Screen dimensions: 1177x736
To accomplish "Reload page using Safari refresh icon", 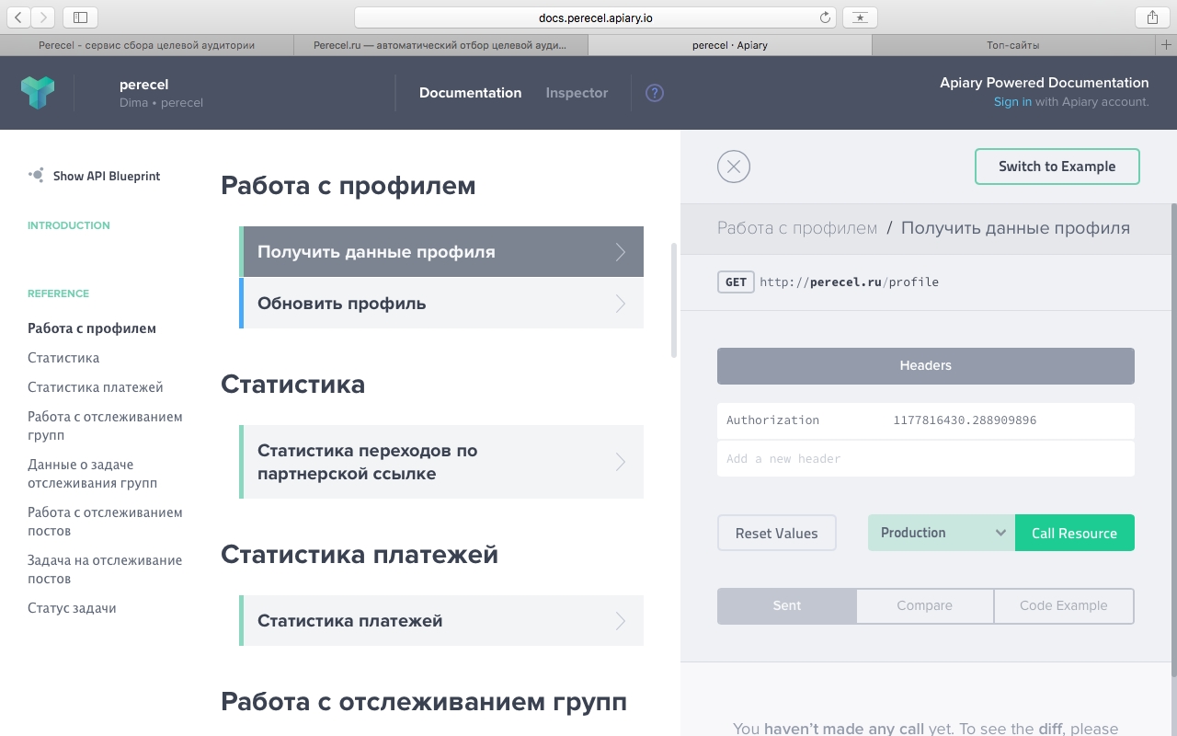I will pos(825,17).
